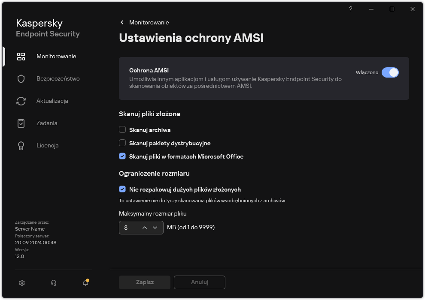Open settings via the gear icon
425x300 pixels.
[x=22, y=283]
